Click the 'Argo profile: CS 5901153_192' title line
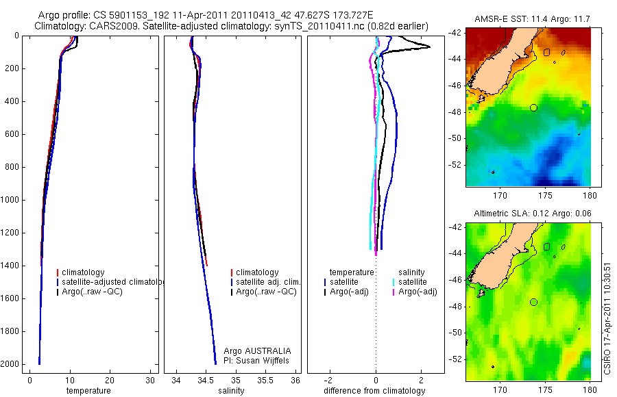This screenshot has width=617, height=397. click(x=206, y=16)
